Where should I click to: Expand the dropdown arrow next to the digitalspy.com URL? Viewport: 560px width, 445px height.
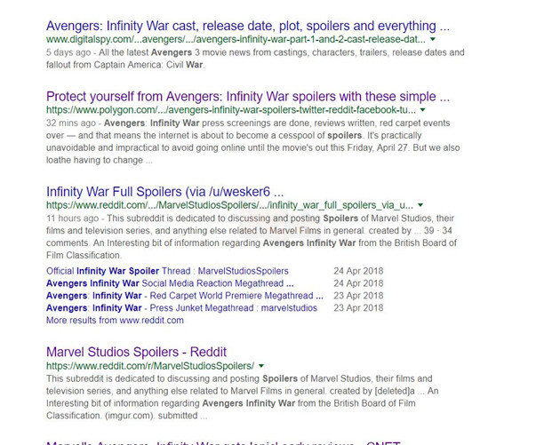tap(433, 39)
